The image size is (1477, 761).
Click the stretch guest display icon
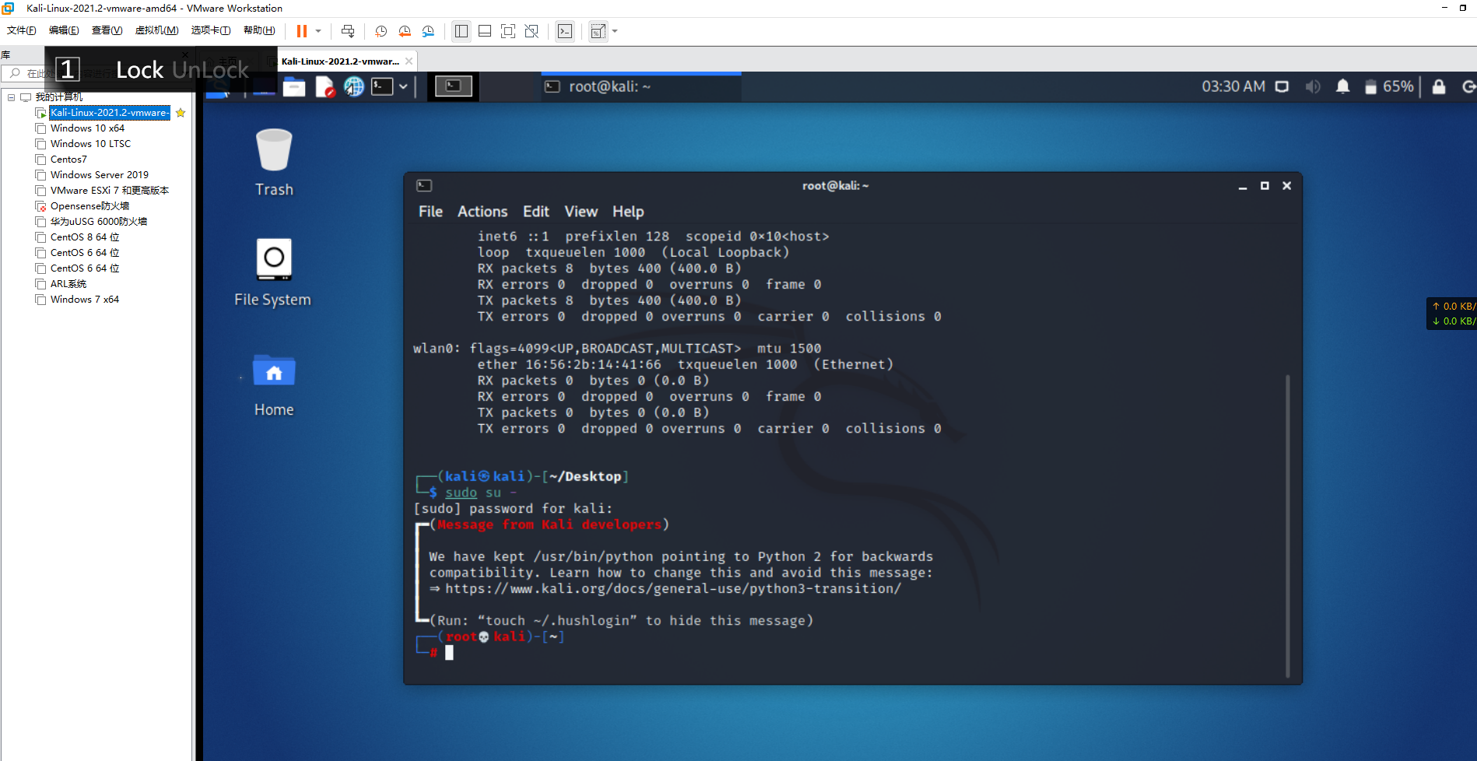coord(598,31)
